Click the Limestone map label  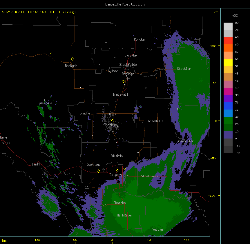pyautogui.click(x=44, y=103)
